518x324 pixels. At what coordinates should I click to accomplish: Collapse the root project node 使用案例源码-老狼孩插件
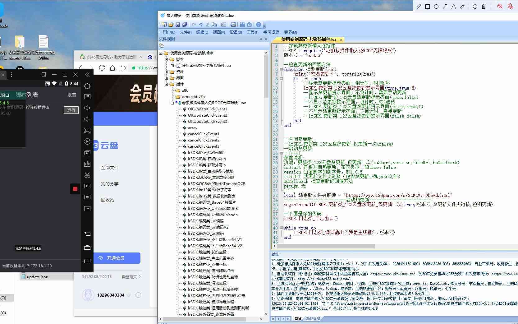161,53
